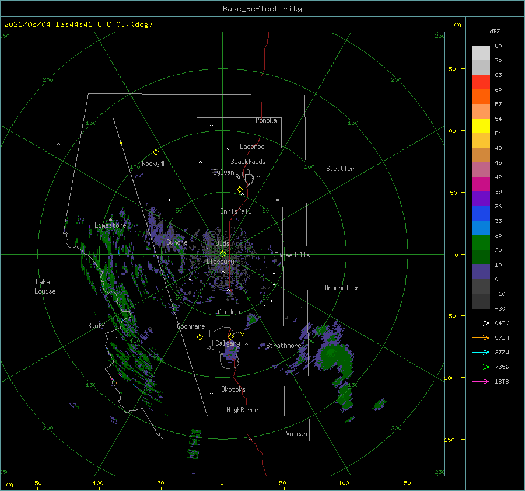Click the Sylvan label
Image resolution: width=525 pixels, height=491 pixels.
(x=223, y=172)
